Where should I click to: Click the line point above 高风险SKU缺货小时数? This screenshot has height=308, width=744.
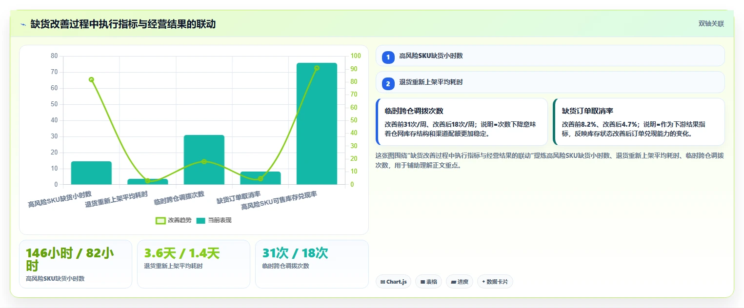pyautogui.click(x=91, y=79)
